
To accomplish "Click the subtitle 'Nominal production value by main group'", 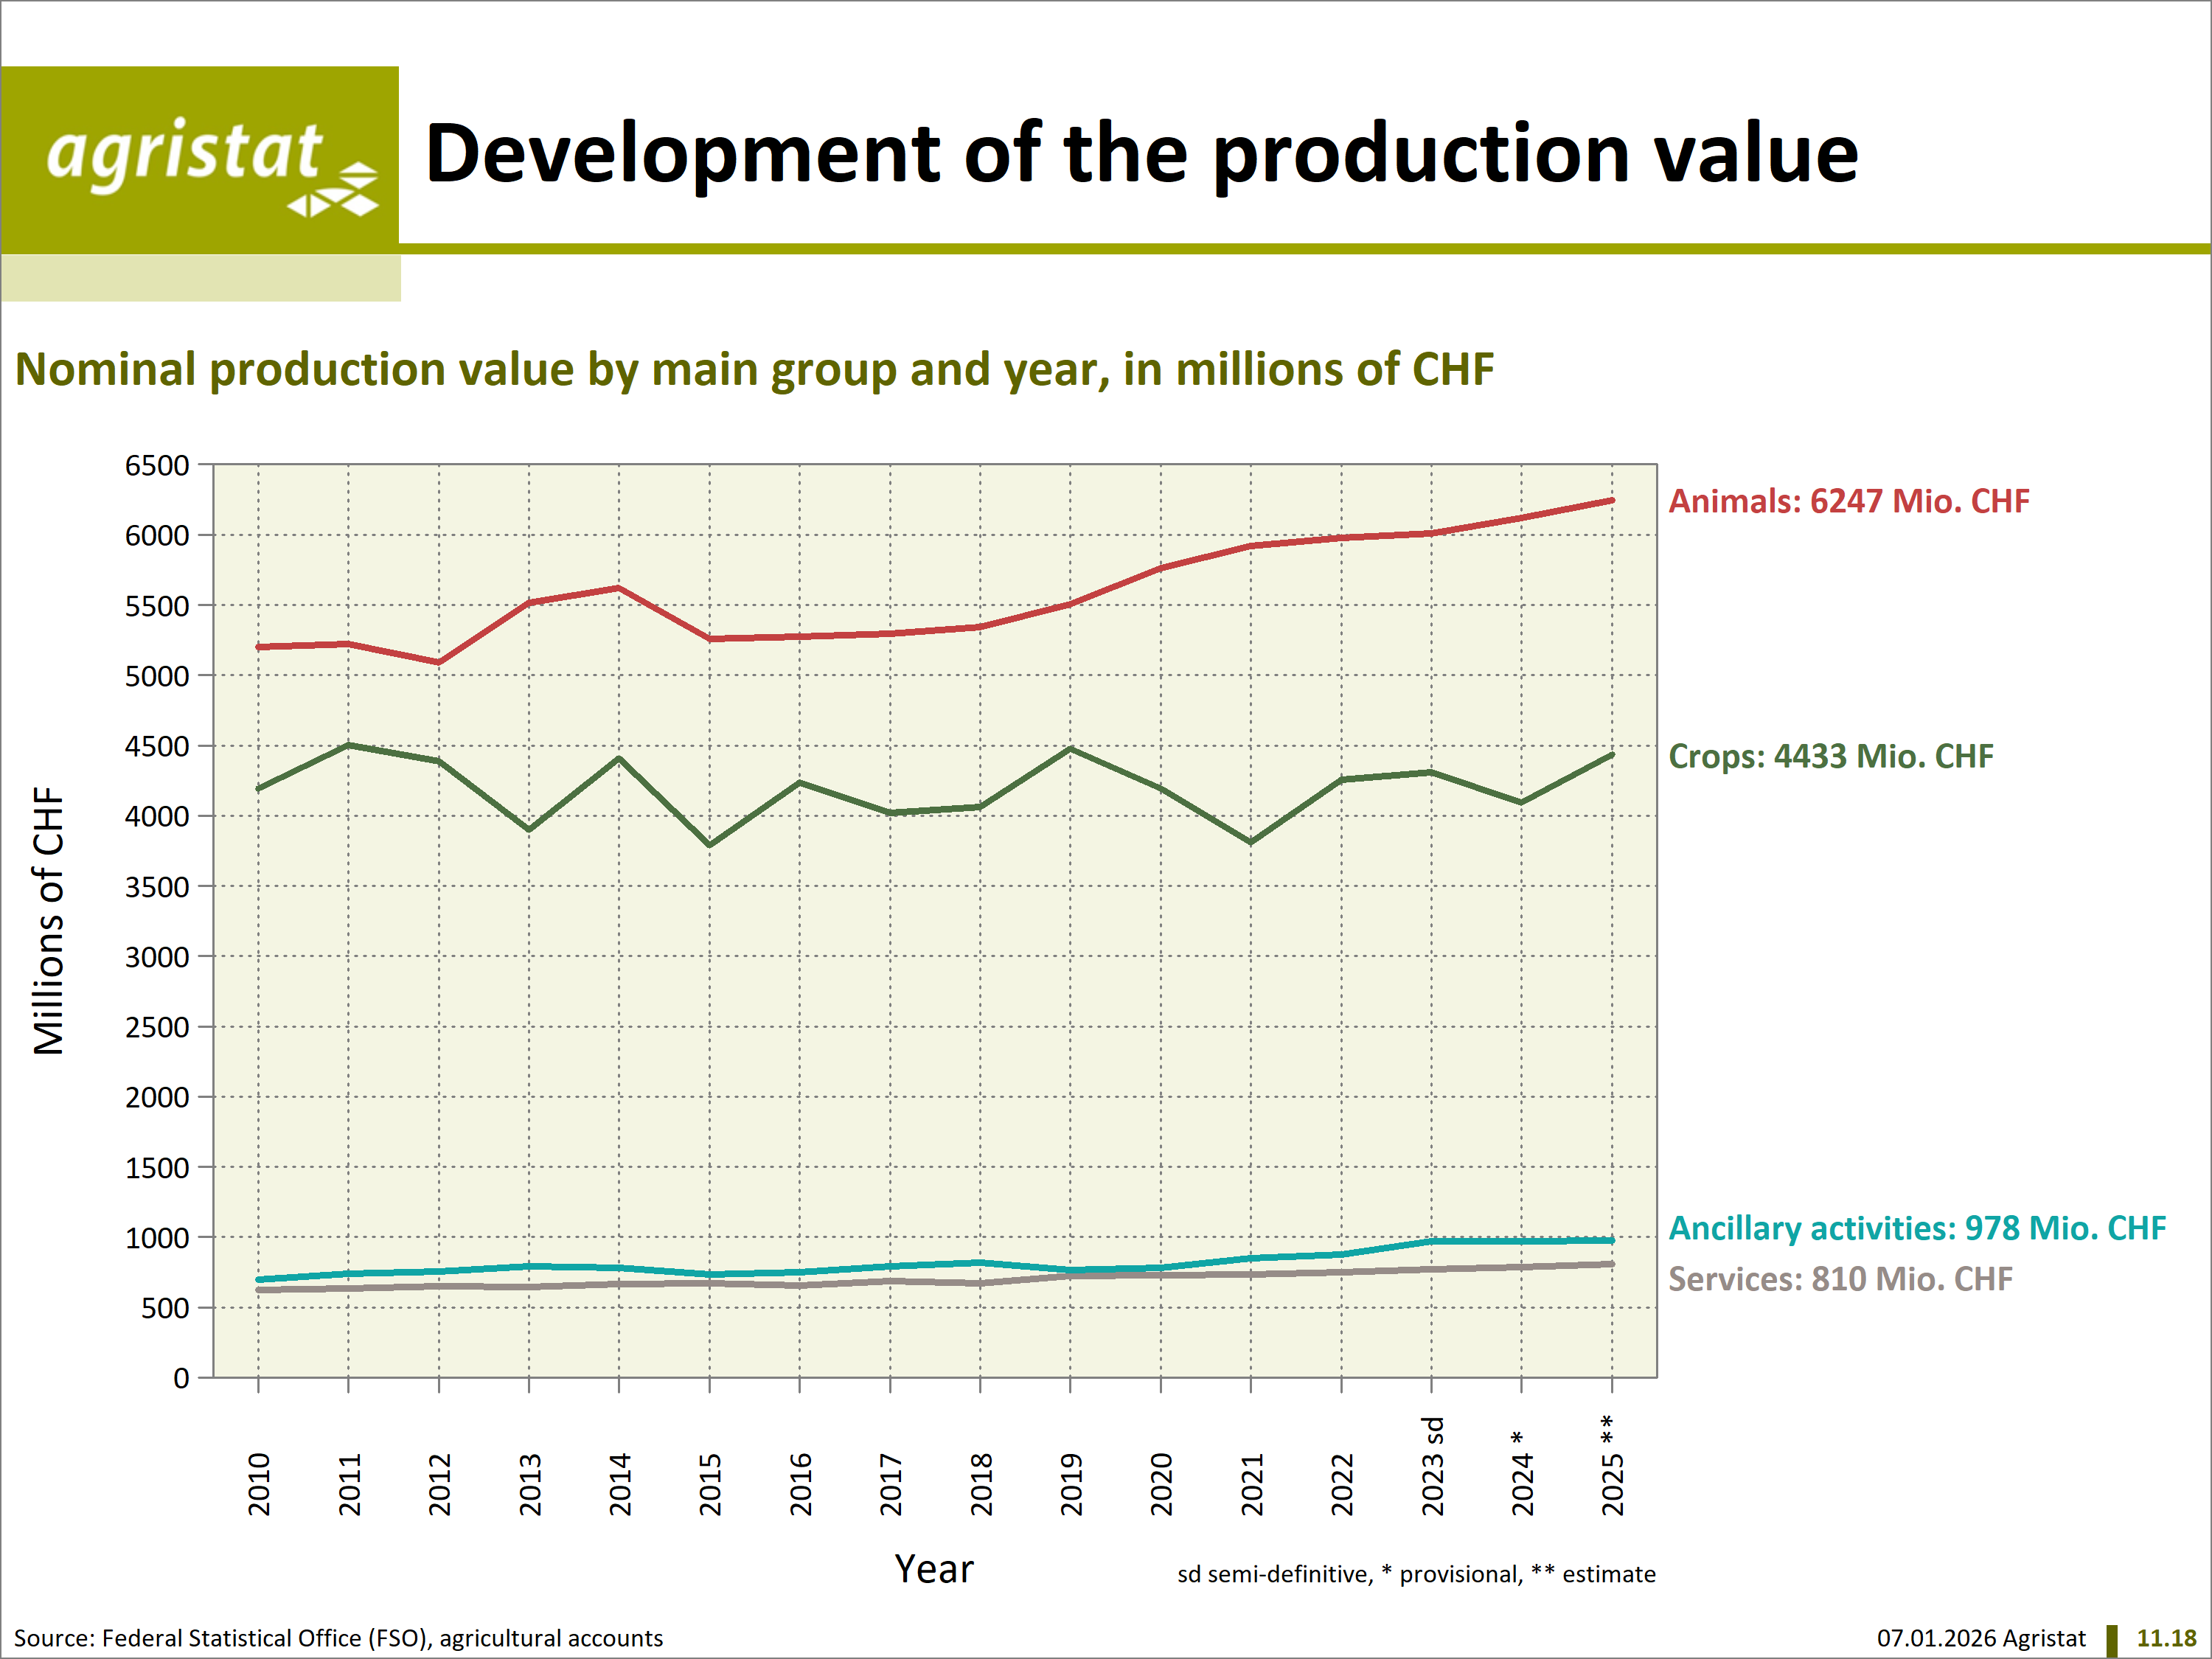I will coord(754,369).
